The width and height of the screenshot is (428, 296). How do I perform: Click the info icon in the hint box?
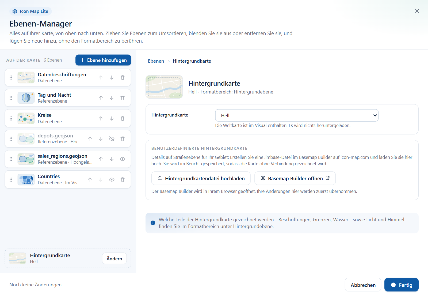click(x=153, y=223)
